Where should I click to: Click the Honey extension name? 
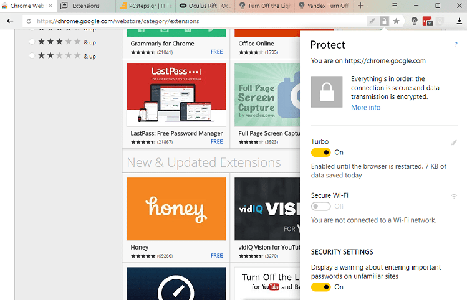[x=140, y=247]
